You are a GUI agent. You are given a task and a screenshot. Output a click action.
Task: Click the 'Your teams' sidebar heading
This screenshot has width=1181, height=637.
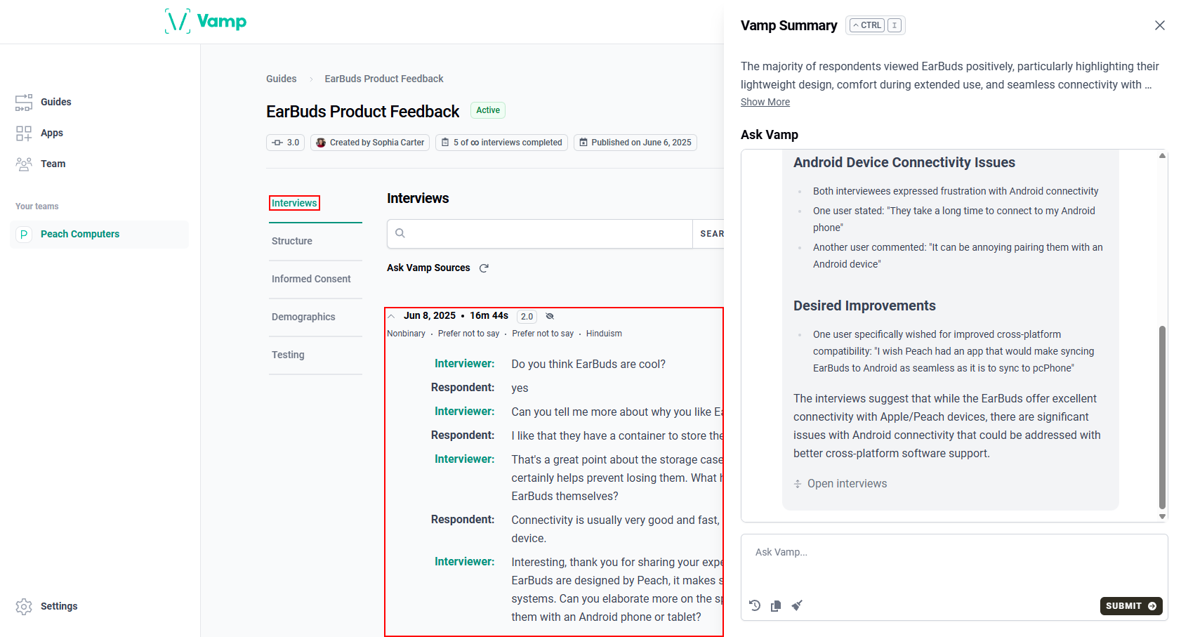tap(37, 206)
